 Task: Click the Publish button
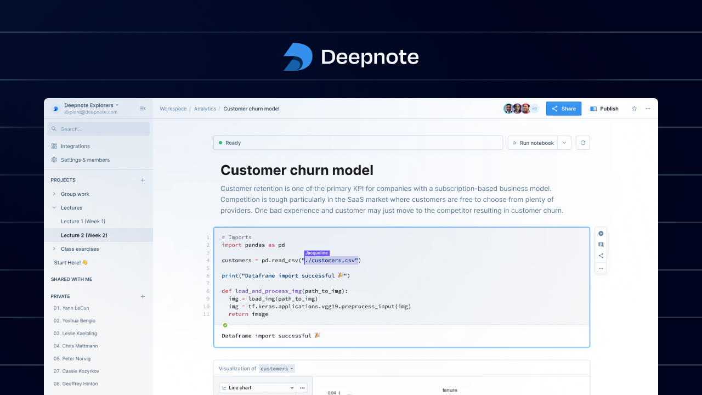point(604,109)
